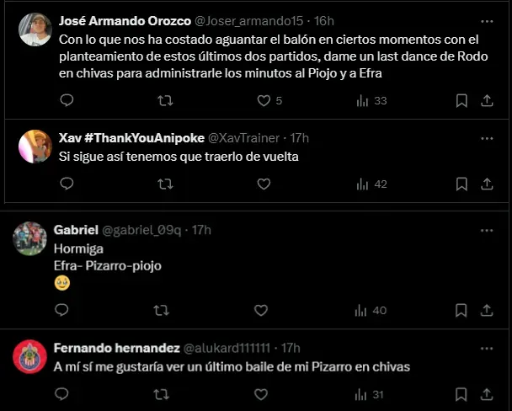Reply to José Armando Orozco's tweet
Image resolution: width=512 pixels, height=411 pixels.
coord(67,100)
